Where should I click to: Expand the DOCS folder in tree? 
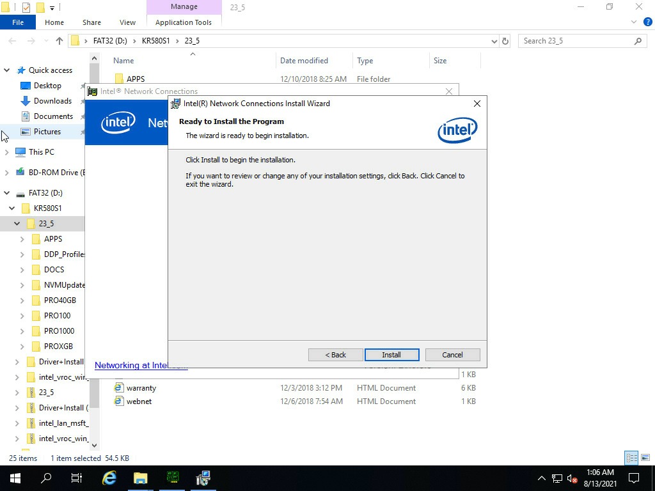pos(22,270)
